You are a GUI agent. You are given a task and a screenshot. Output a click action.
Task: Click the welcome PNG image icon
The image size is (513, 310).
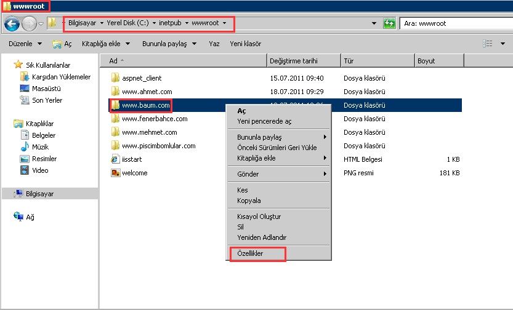point(115,172)
